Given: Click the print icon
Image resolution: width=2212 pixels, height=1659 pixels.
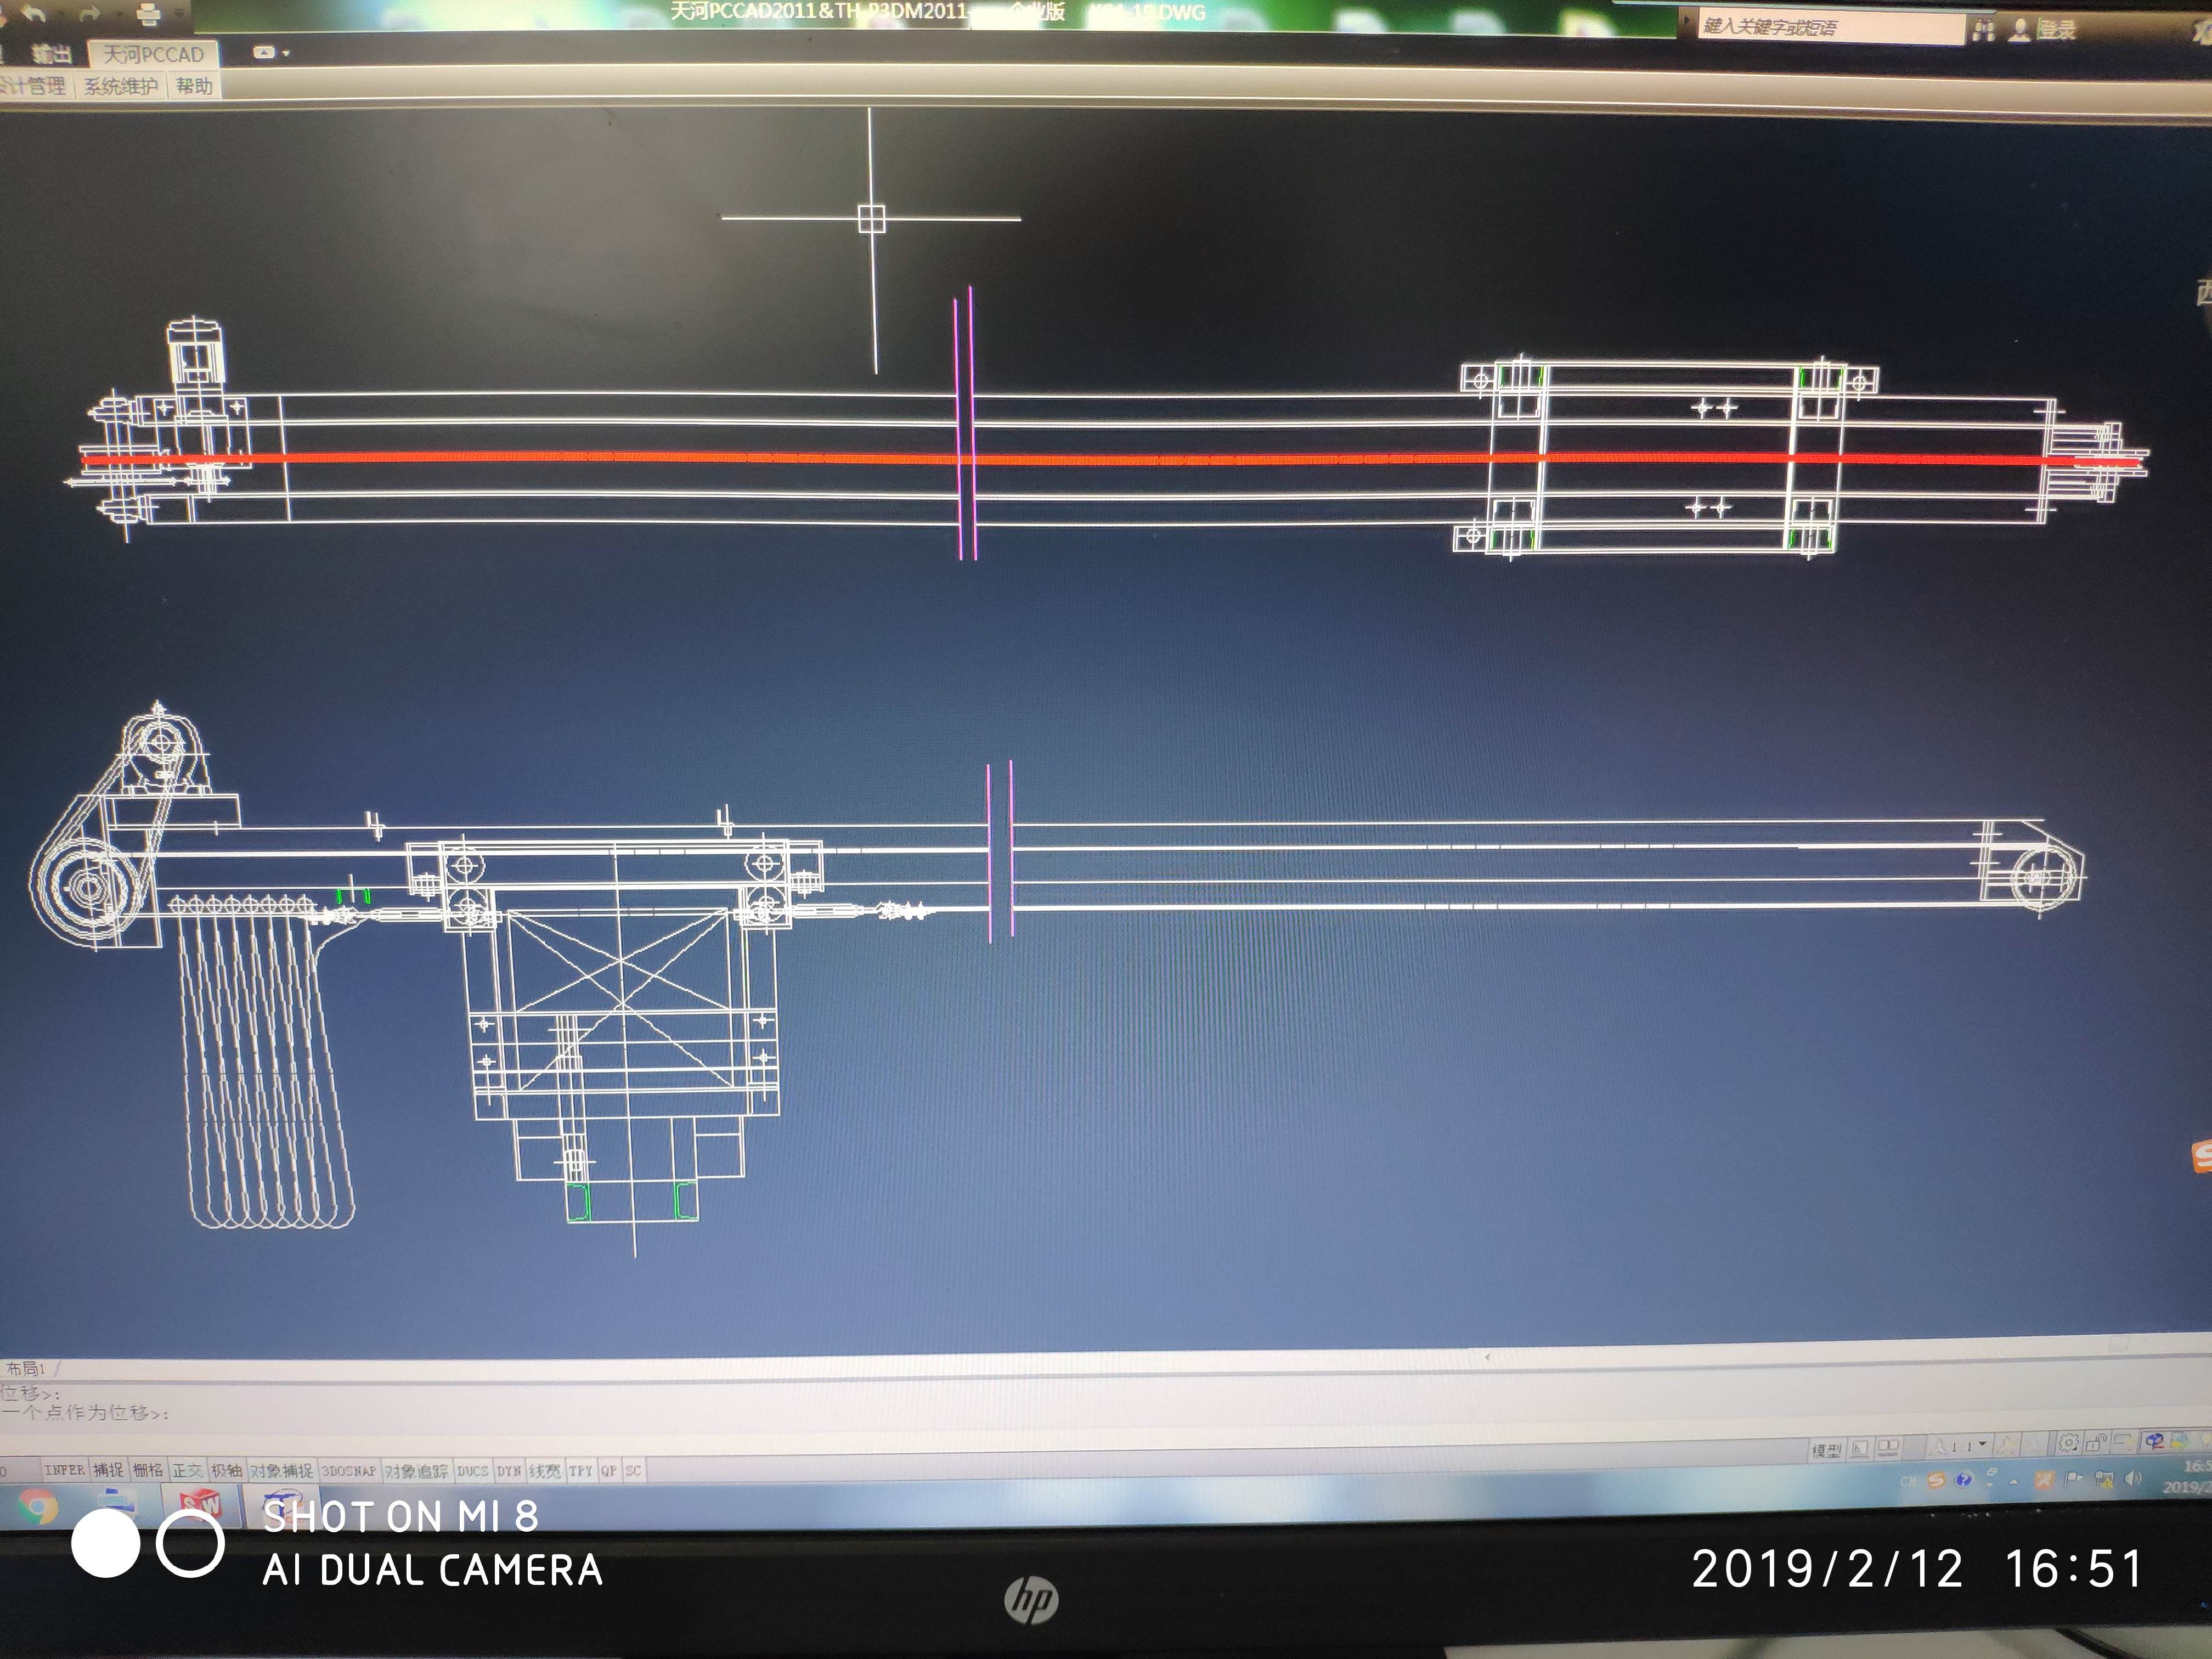Looking at the screenshot, I should [x=148, y=14].
